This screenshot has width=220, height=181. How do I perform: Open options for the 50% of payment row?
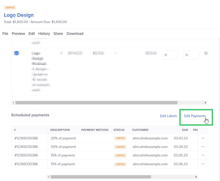point(203,147)
